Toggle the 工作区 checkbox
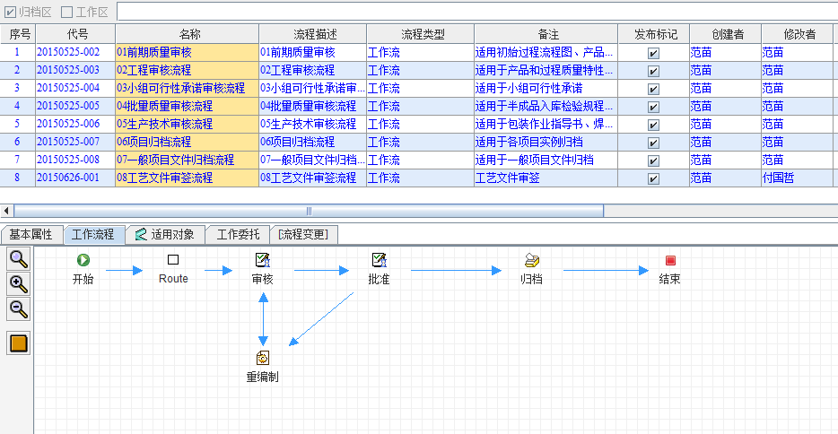Image resolution: width=838 pixels, height=434 pixels. [x=66, y=12]
